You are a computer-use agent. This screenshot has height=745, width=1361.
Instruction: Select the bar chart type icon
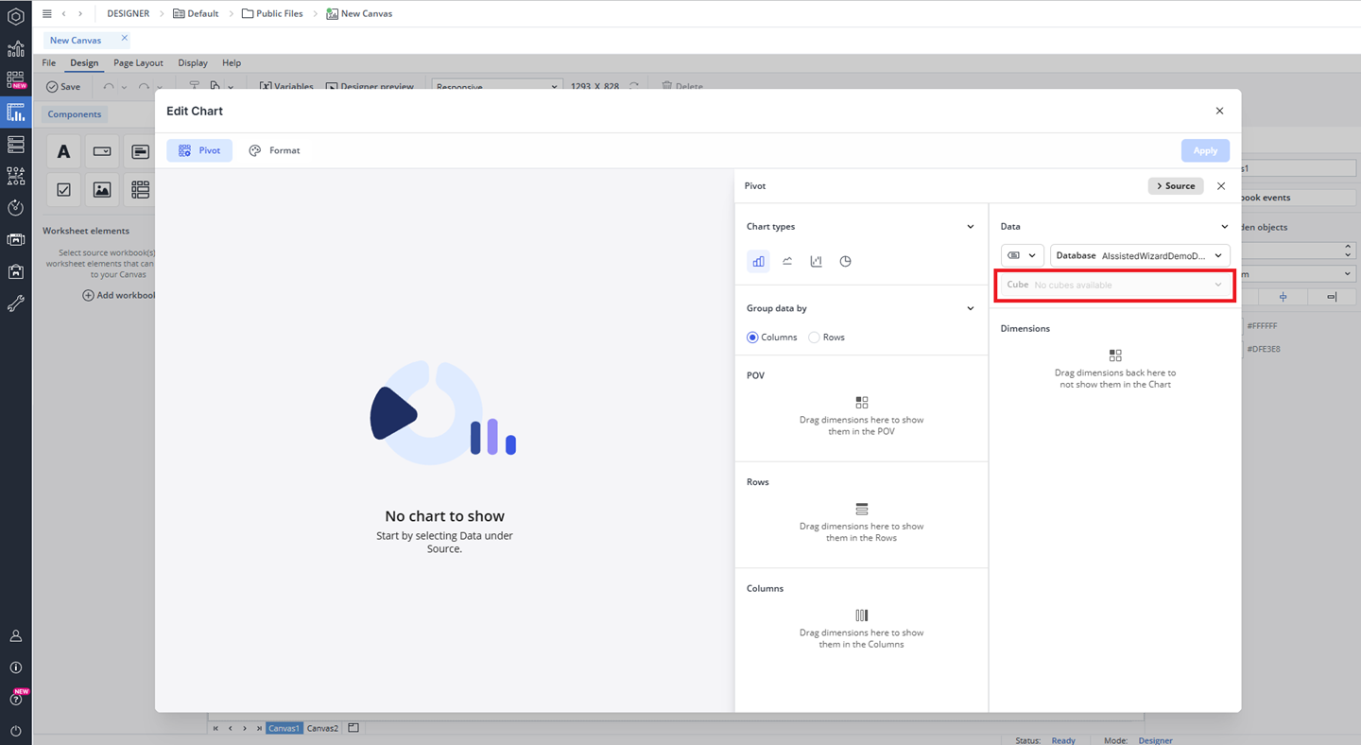(758, 262)
